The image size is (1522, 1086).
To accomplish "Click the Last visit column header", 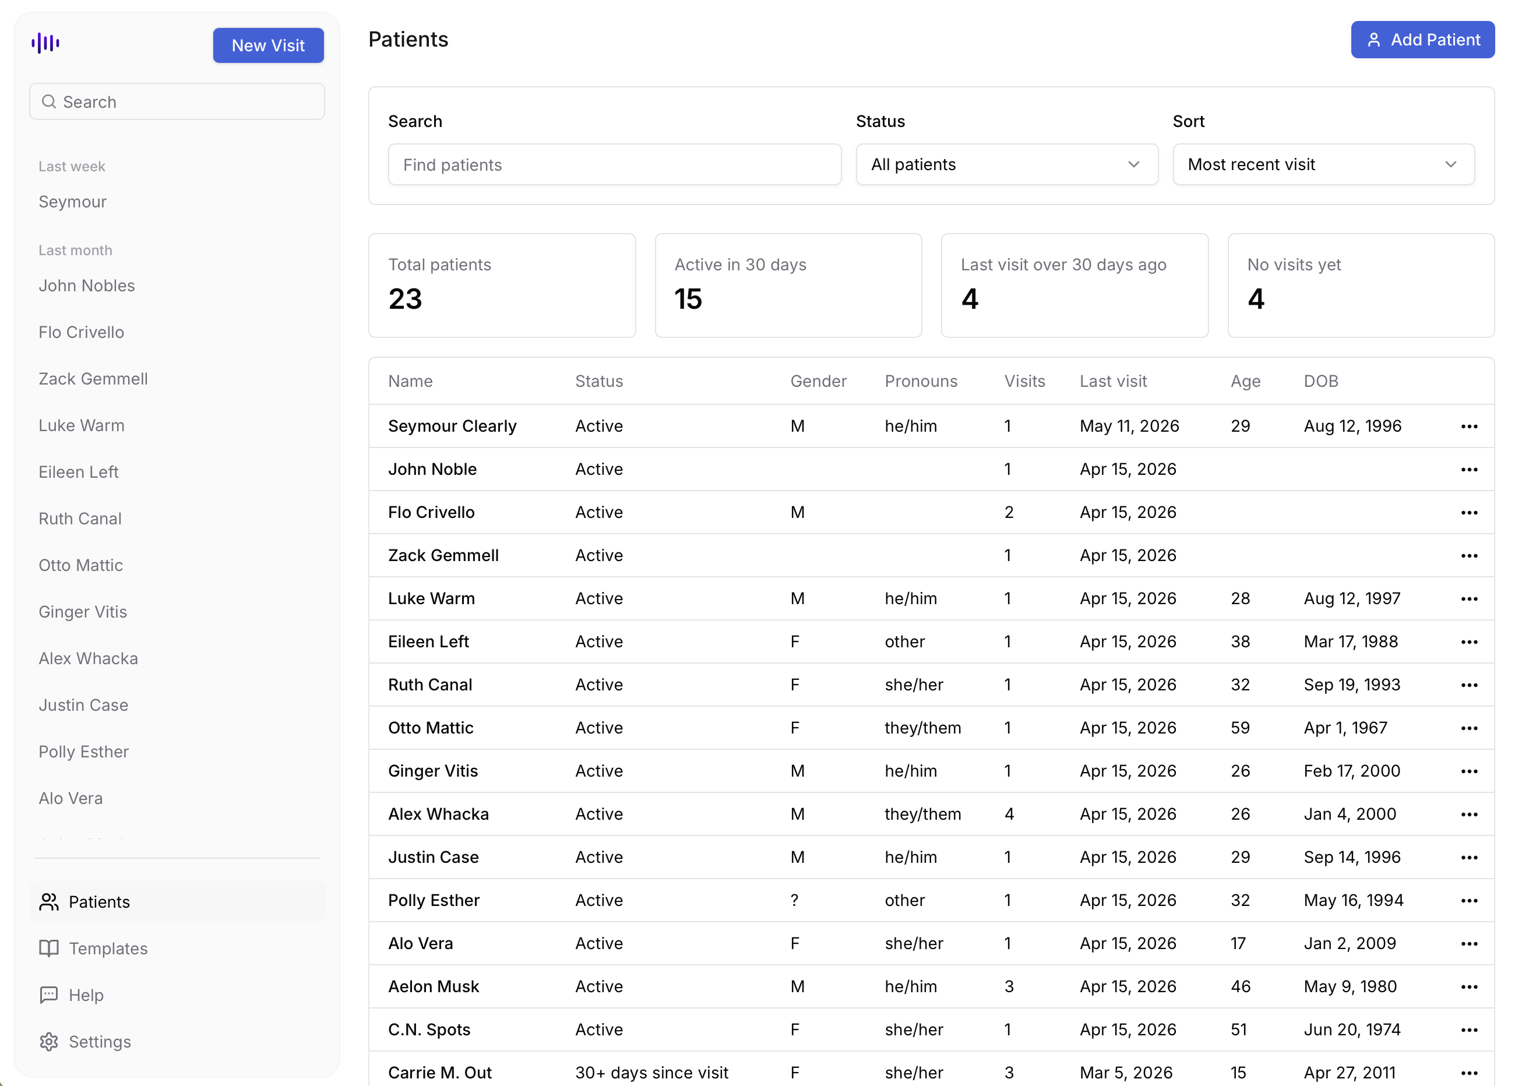I will click(x=1113, y=381).
